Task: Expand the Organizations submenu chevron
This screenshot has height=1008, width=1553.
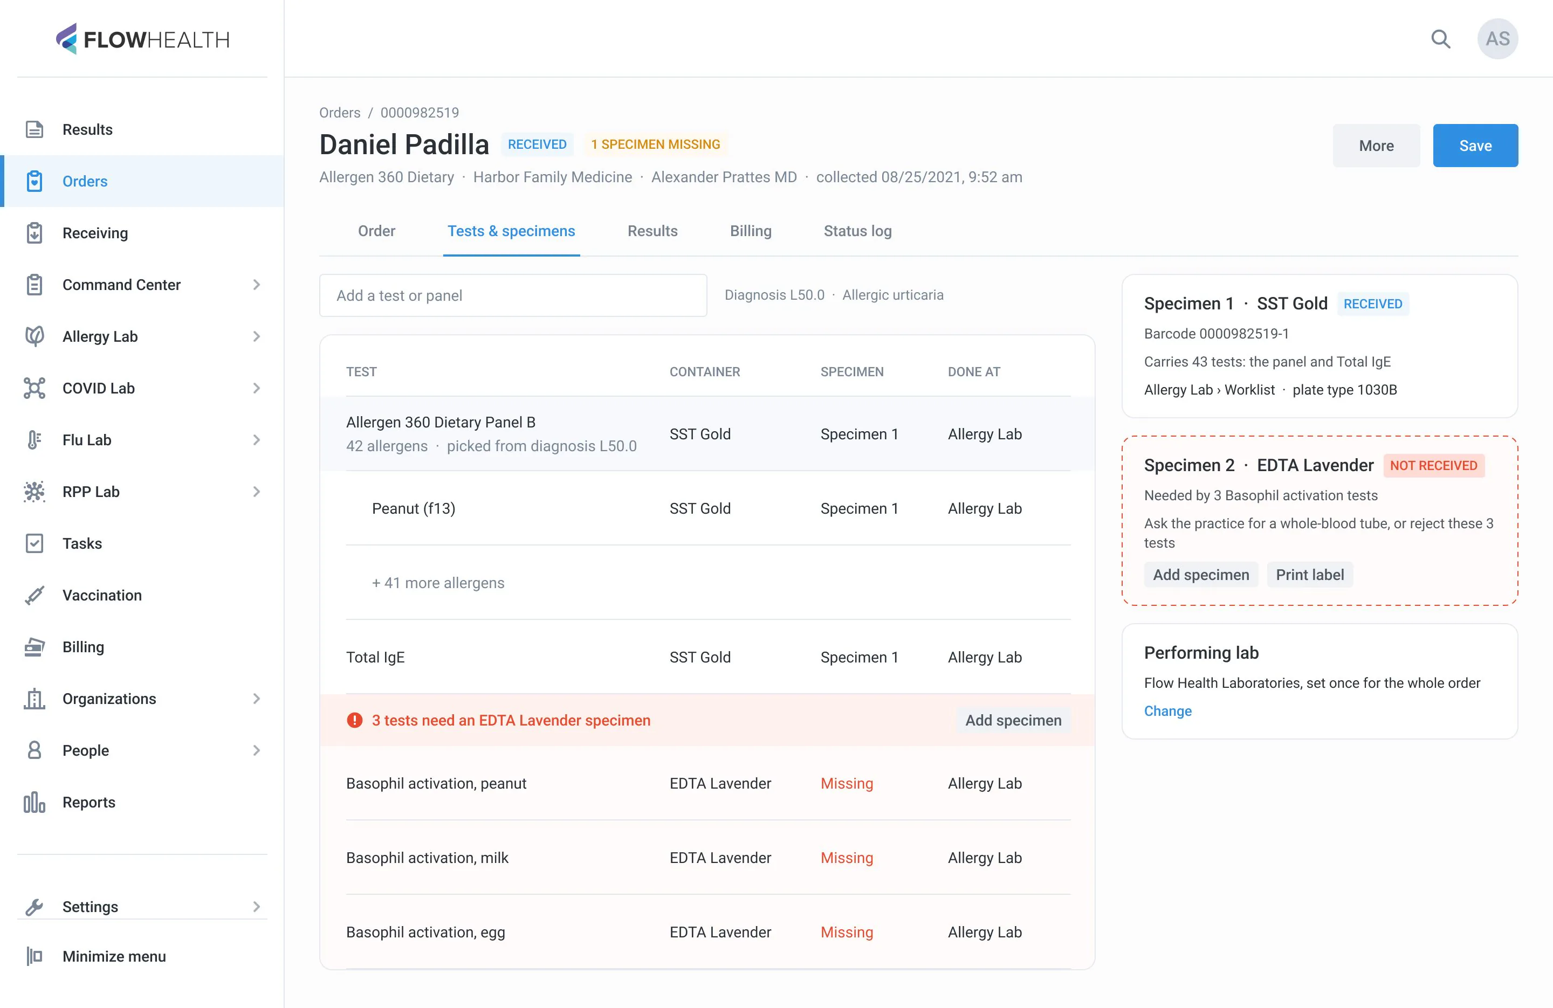Action: click(257, 698)
